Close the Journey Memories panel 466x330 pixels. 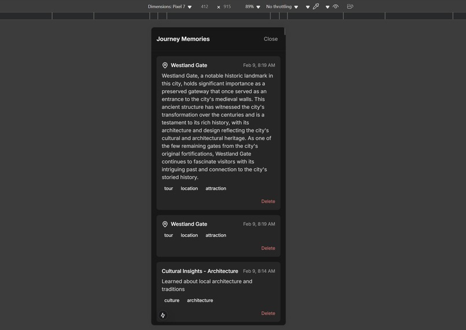(x=271, y=39)
